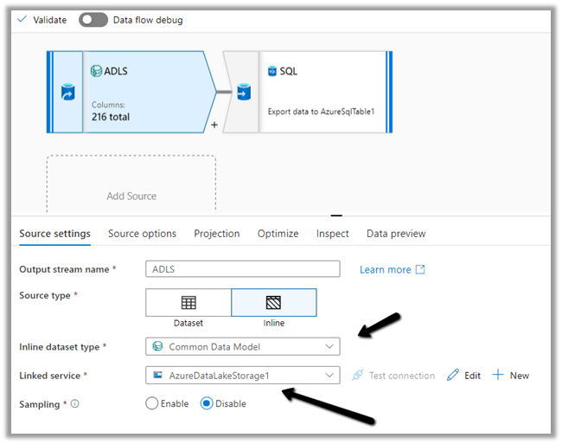This screenshot has height=444, width=562.
Task: Click the New plus icon for linked service
Action: click(498, 376)
